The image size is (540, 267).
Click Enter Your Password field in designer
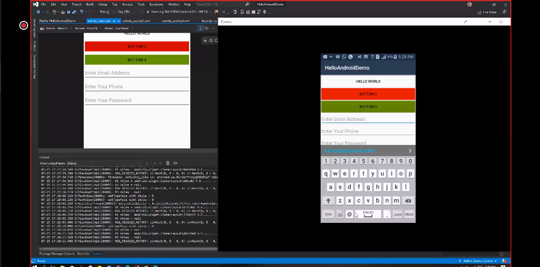137,100
